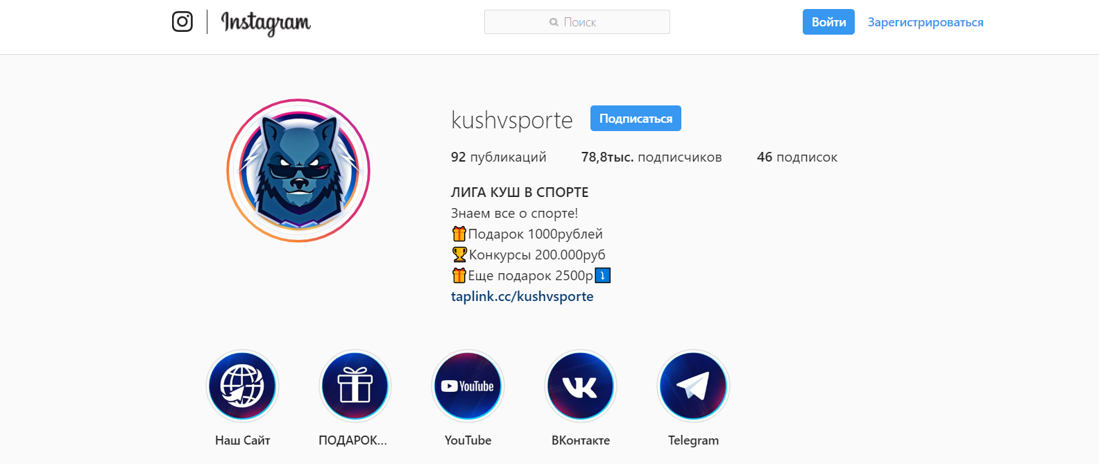Screen dimensions: 1099x464
Task: Click the YouTube highlight label text
Action: click(468, 440)
